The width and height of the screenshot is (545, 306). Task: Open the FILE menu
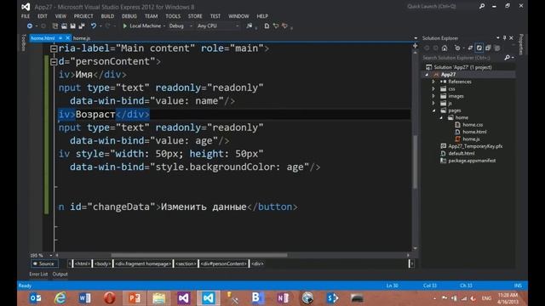click(26, 16)
